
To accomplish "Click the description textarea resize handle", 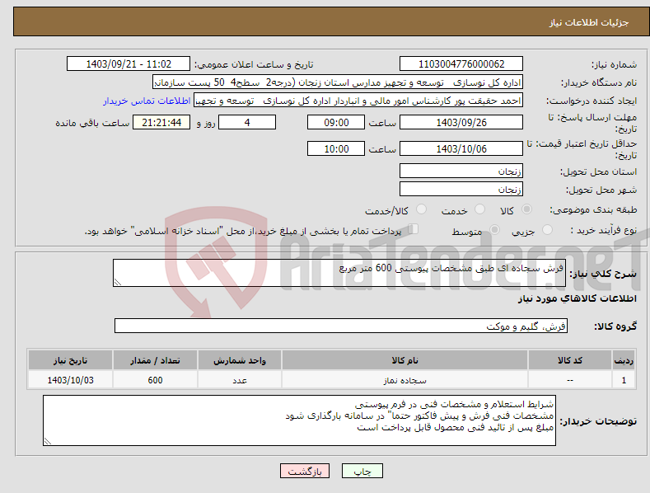I will [118, 282].
